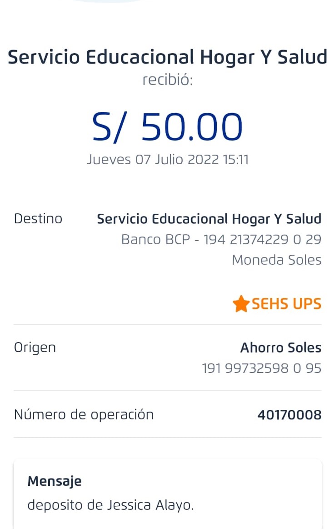This screenshot has width=329, height=529.
Task: Tap the operation number 40170008
Action: pyautogui.click(x=289, y=415)
